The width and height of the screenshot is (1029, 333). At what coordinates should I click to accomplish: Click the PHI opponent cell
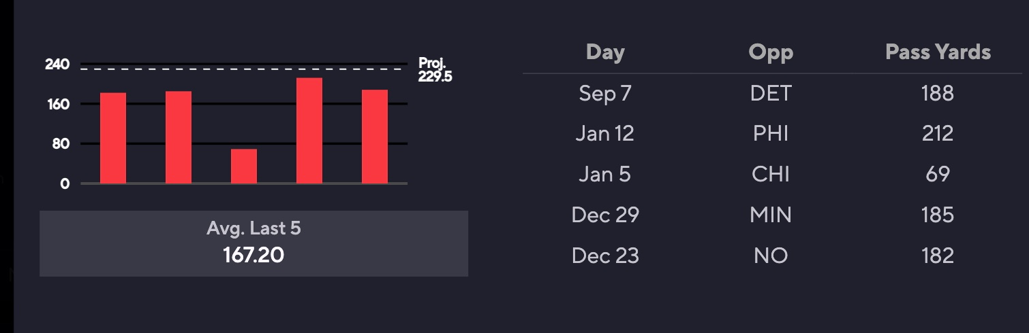coord(771,133)
